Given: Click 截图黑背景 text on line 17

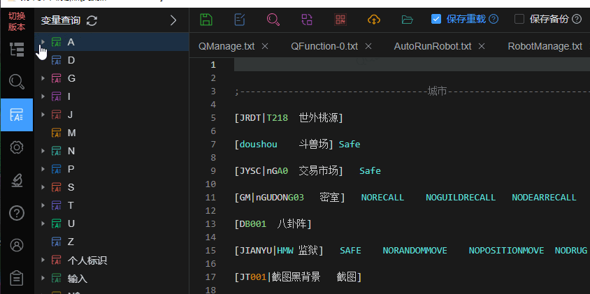Looking at the screenshot, I should pos(295,277).
